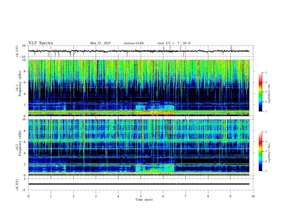Select the "start UT = 7 :20: 0" text
This screenshot has height=220, width=285.
[174, 43]
